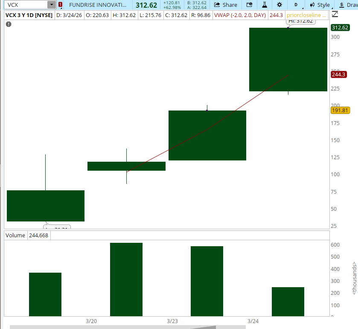
Task: Click the +120.81 net change value
Action: pos(172,3)
